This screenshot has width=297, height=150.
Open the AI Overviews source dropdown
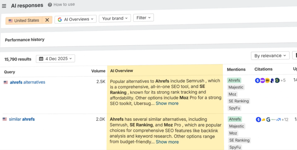point(76,19)
